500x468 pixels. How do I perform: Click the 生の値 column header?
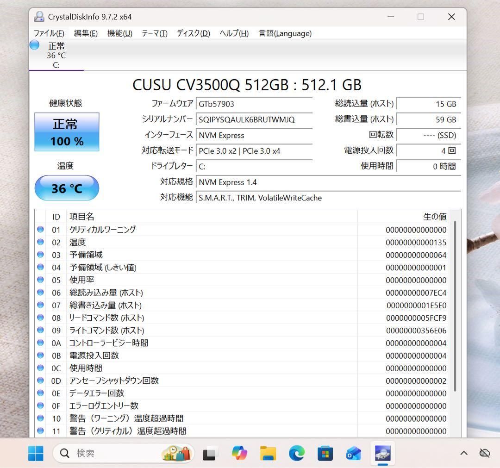(x=435, y=216)
